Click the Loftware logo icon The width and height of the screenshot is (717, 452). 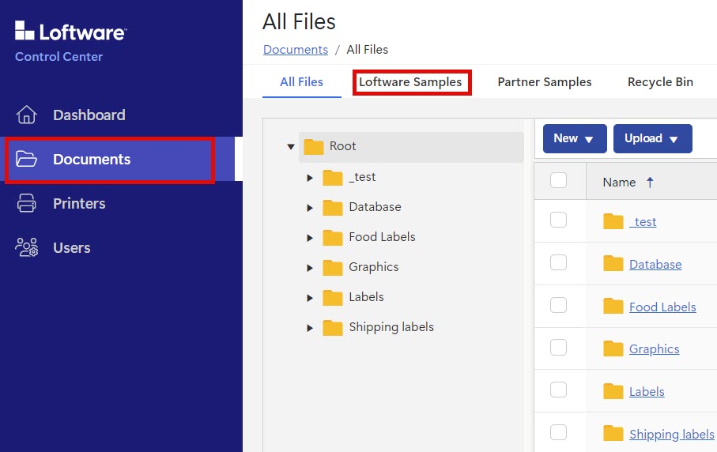(25, 31)
